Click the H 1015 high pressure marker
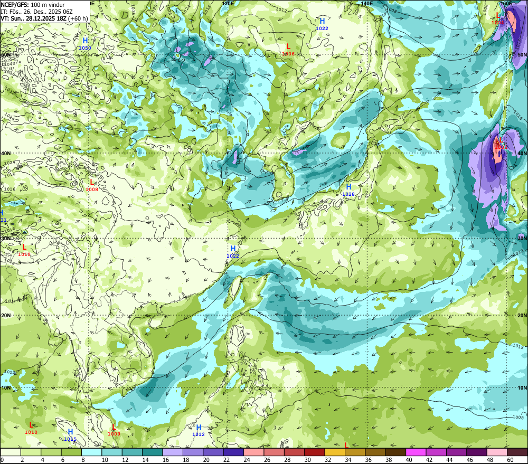Screen dimensions: 528x464 click(70, 435)
